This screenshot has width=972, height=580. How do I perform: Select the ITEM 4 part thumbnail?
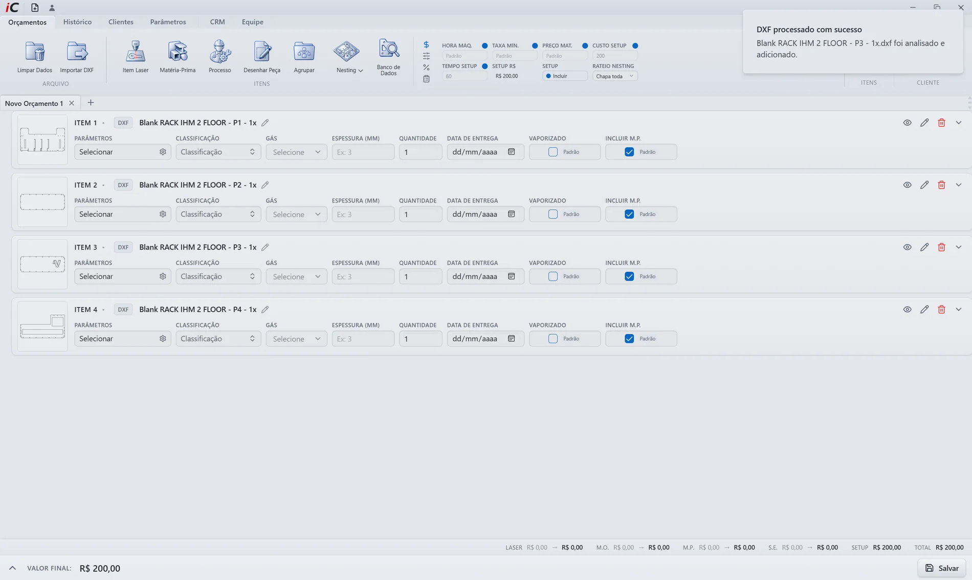(42, 326)
